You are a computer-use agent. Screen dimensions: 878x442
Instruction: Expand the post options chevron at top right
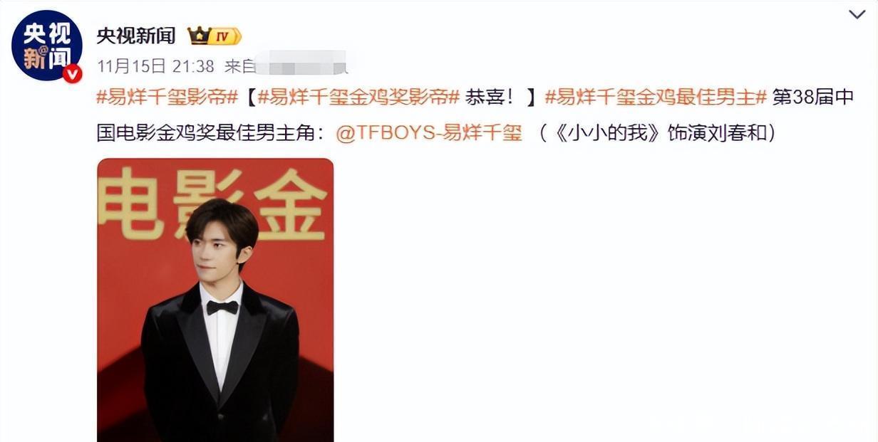[x=857, y=14]
